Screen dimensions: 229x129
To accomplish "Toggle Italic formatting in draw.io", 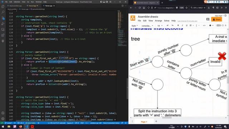I will point(182,25).
